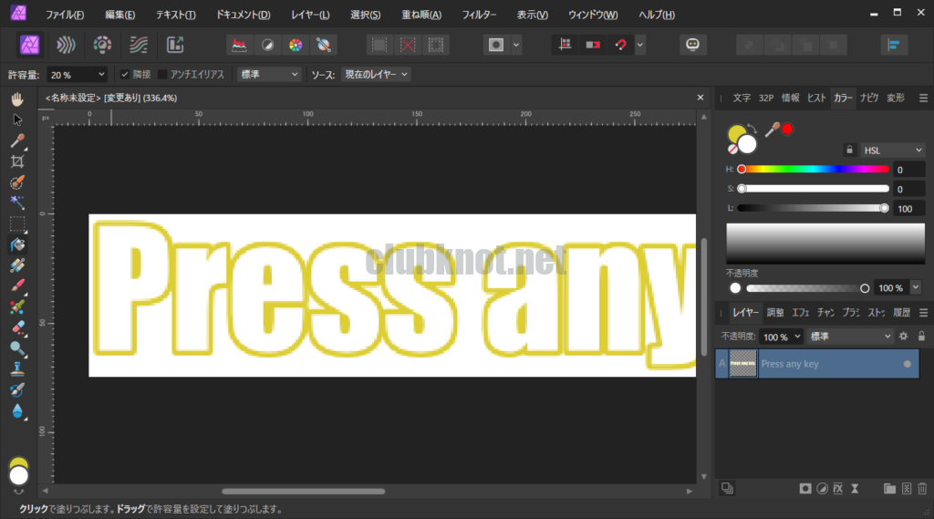
Task: Click the layer FX button
Action: (837, 489)
